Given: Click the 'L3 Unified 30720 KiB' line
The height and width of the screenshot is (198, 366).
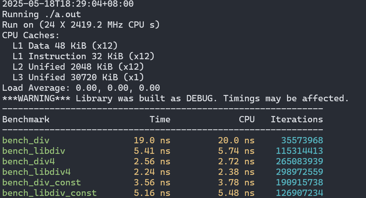Looking at the screenshot, I should (78, 77).
